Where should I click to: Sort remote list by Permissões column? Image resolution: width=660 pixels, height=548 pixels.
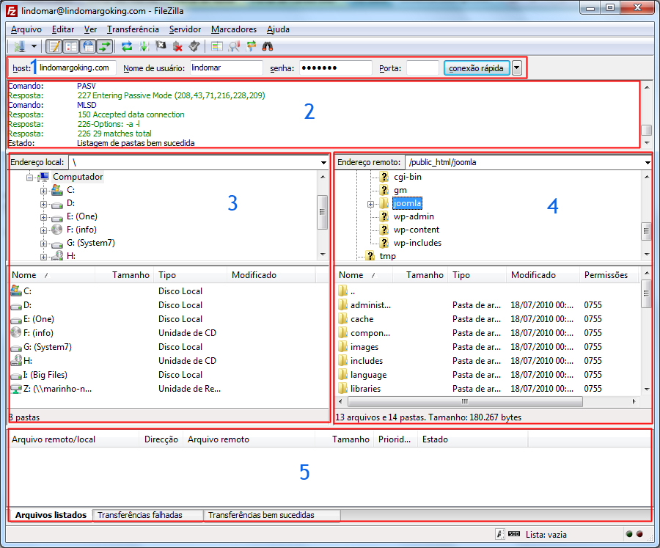pyautogui.click(x=609, y=274)
